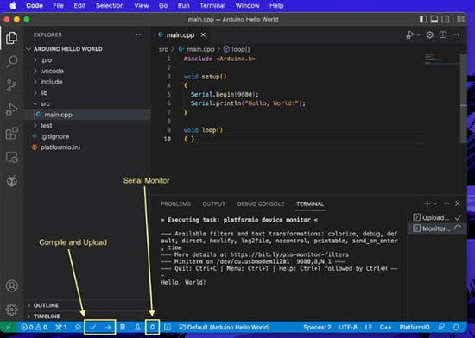Open the File menu
This screenshot has width=475, height=338.
coord(58,5)
